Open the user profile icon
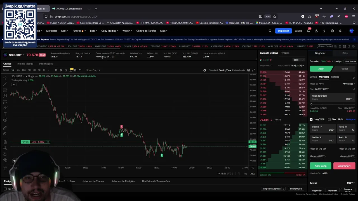Screen dimensions: 358x201 316,31
